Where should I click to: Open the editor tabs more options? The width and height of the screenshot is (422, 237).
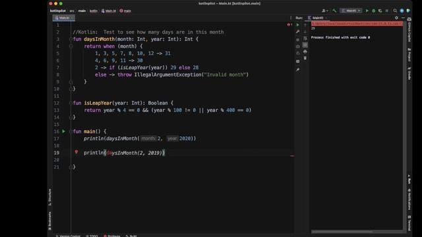[291, 18]
